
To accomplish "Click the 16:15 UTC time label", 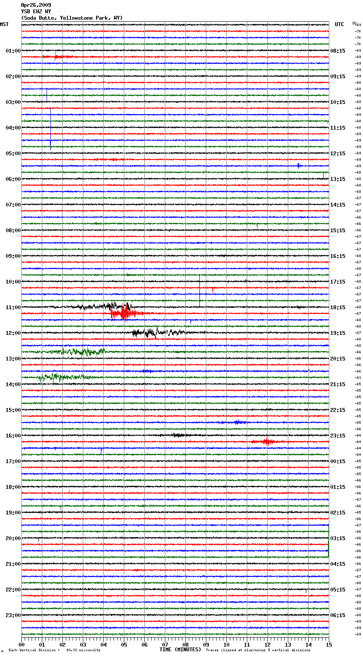I will pyautogui.click(x=338, y=256).
